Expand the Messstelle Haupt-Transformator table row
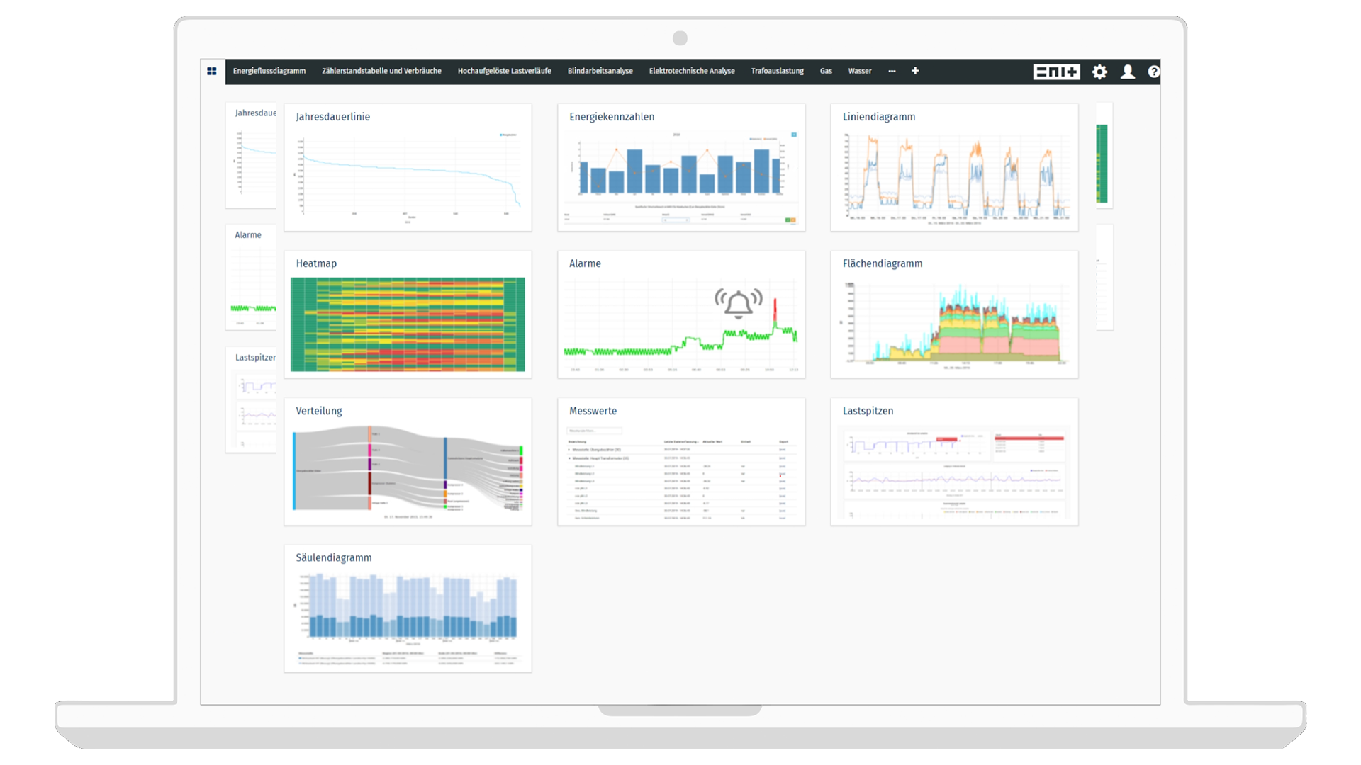This screenshot has width=1361, height=765. point(570,458)
